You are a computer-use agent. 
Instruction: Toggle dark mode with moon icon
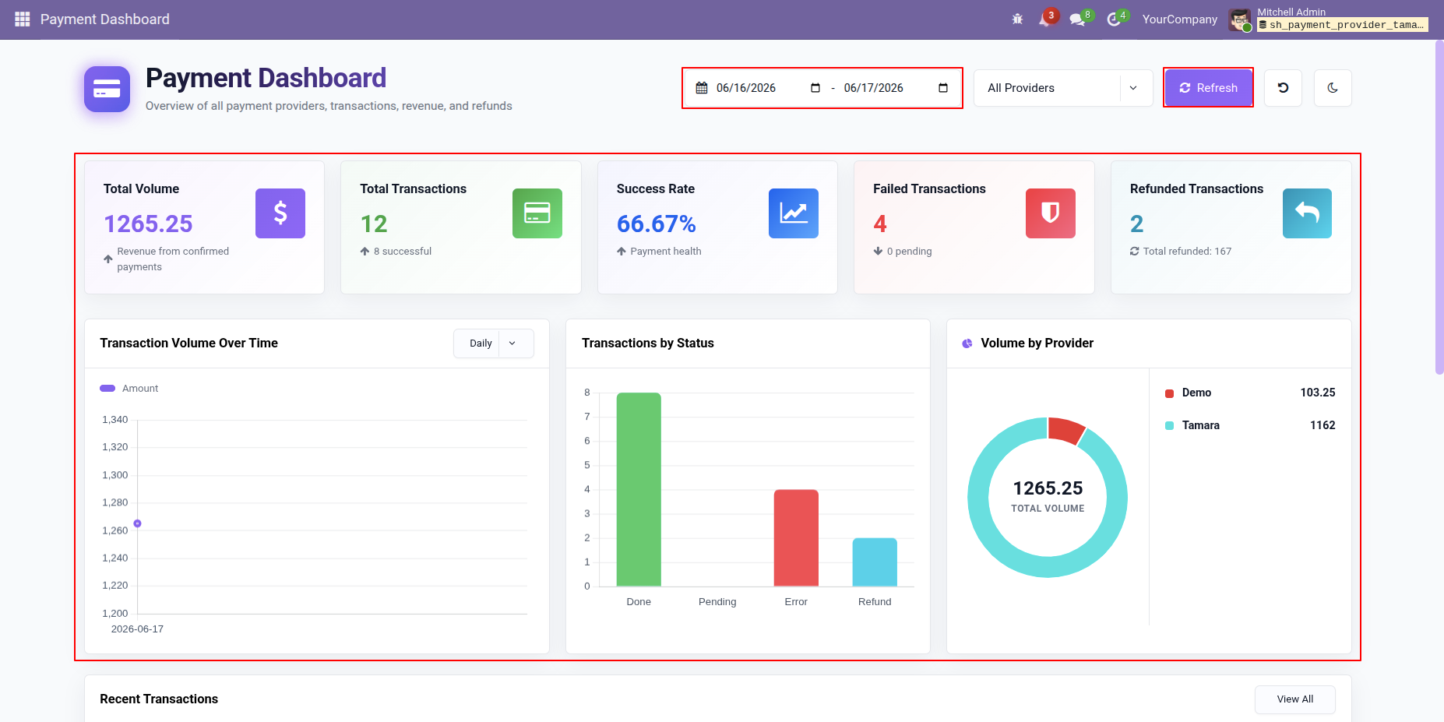(1333, 88)
